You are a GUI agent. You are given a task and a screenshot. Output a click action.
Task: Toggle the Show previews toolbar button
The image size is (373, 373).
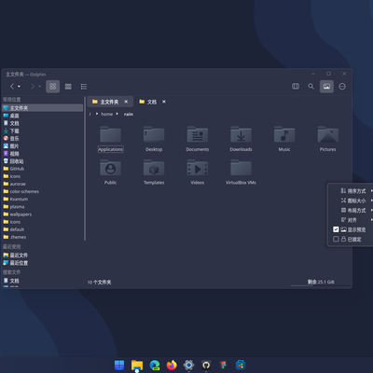[326, 87]
